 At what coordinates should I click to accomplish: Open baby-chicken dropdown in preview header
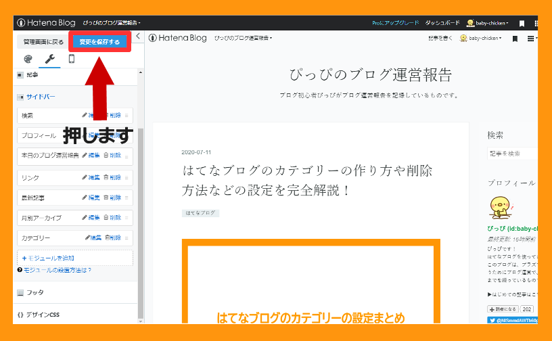click(x=480, y=39)
